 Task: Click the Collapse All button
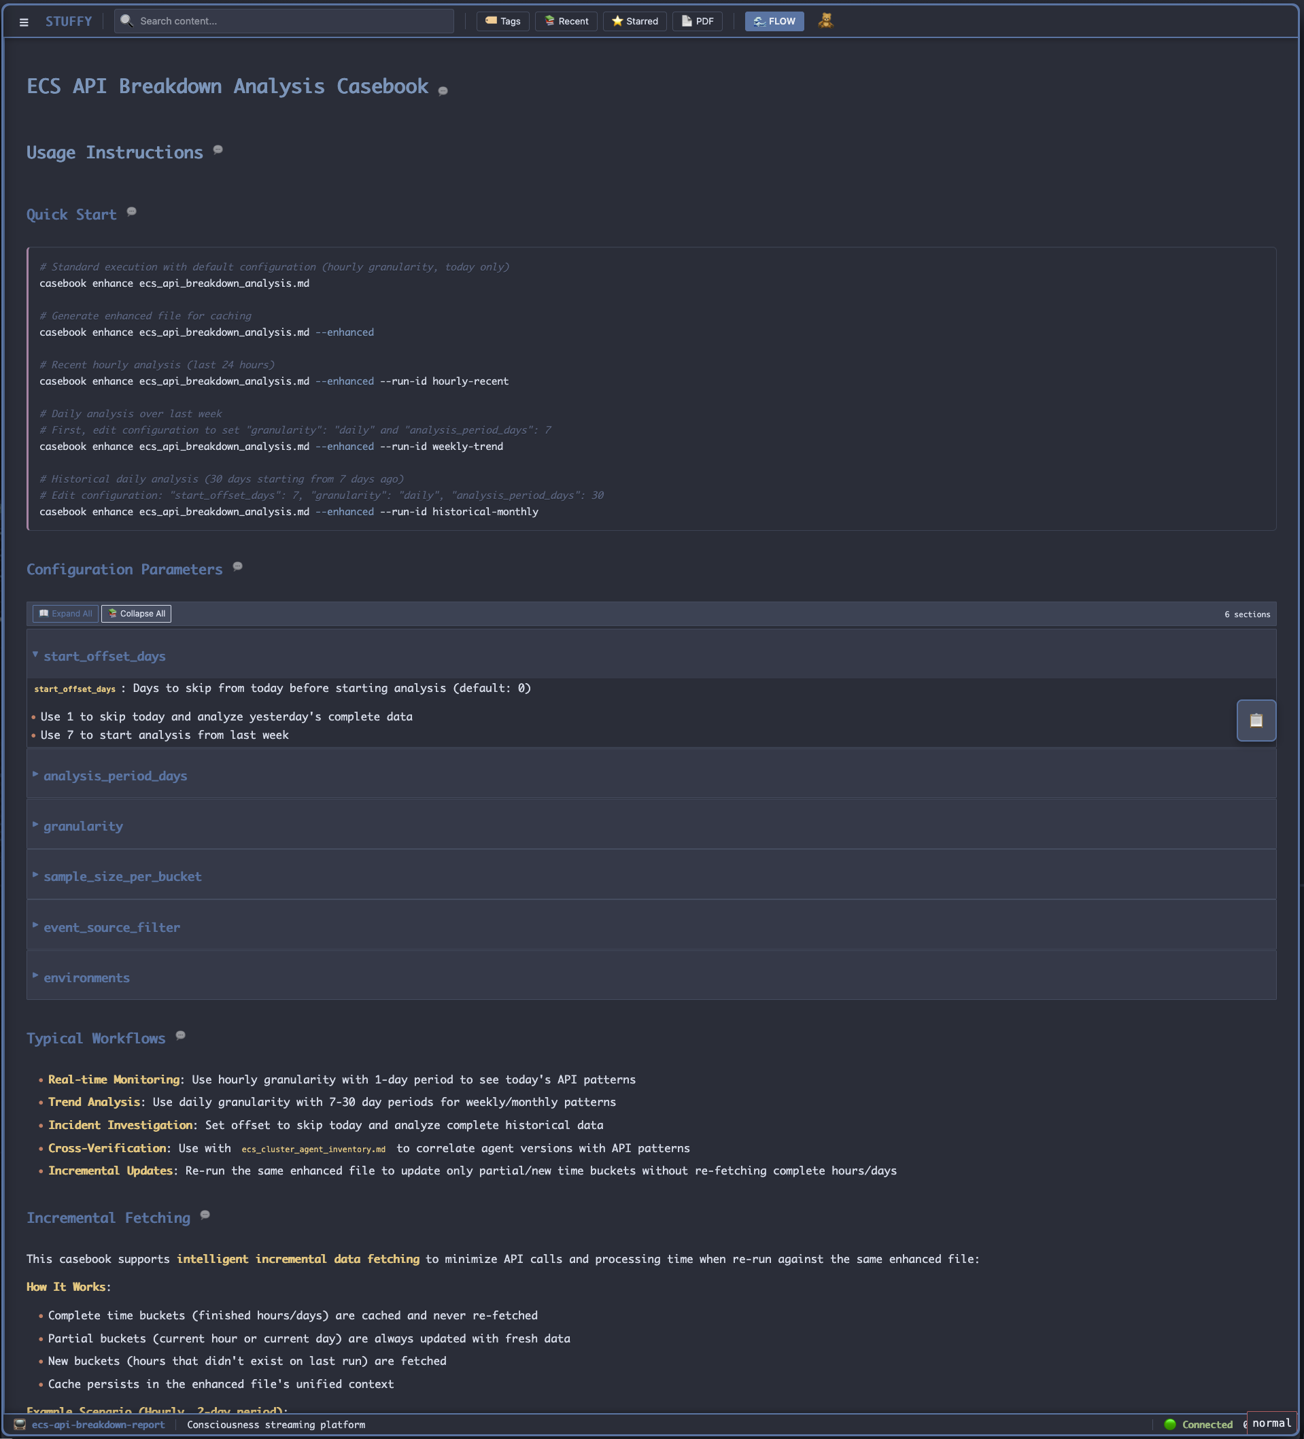pyautogui.click(x=136, y=614)
